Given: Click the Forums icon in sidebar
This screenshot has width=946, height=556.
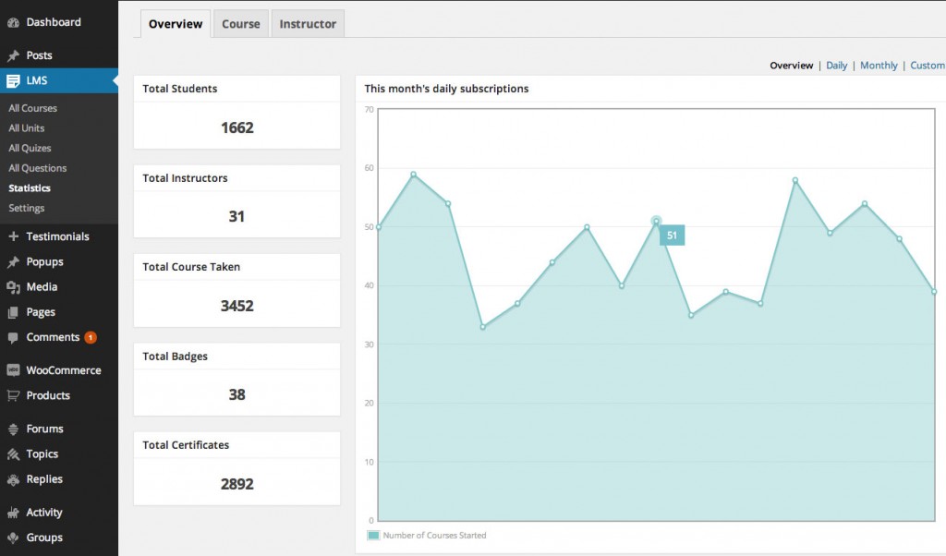Looking at the screenshot, I should (x=13, y=429).
